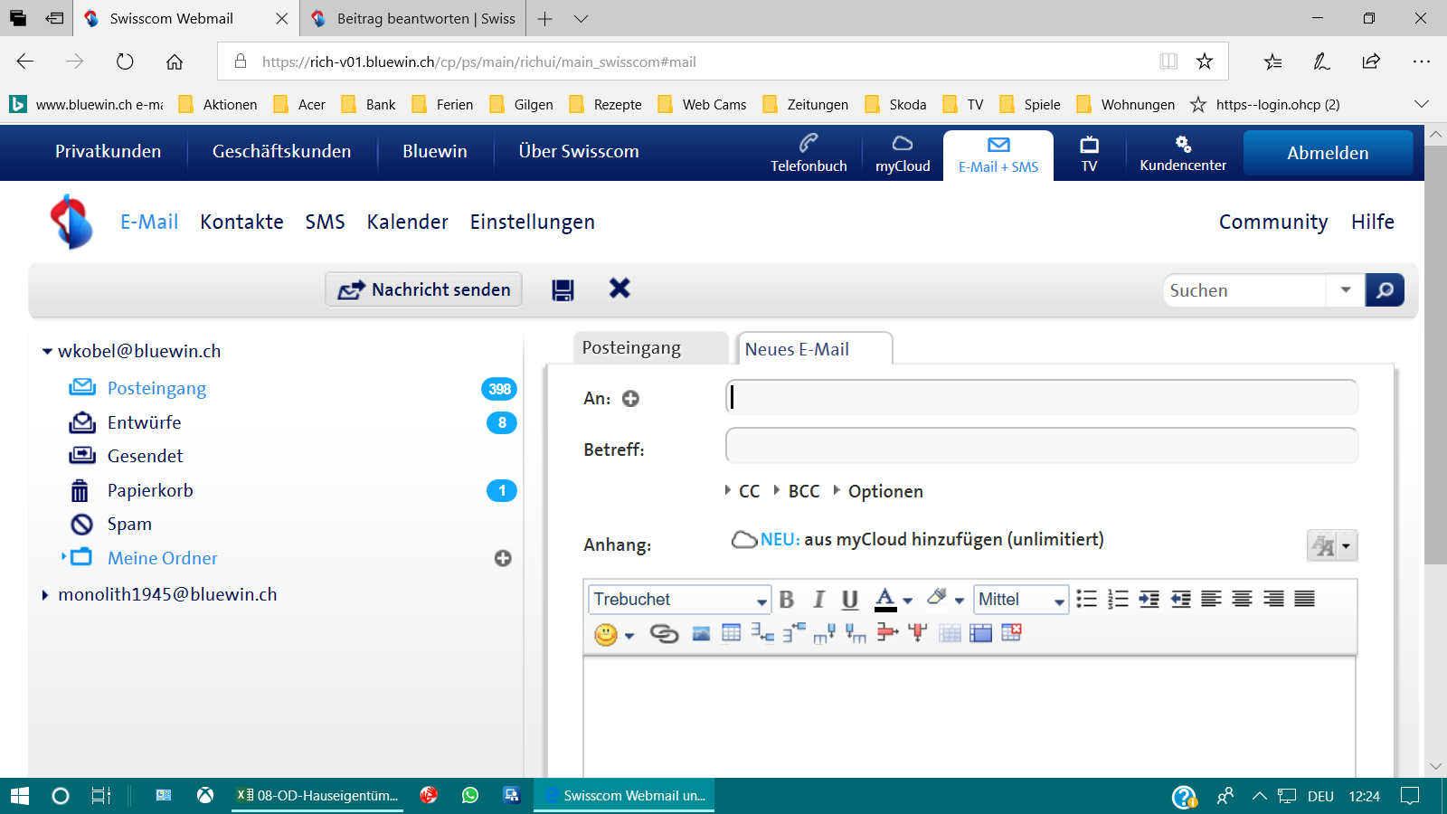Click the table cell properties icon
This screenshot has height=814, width=1447.
[950, 633]
